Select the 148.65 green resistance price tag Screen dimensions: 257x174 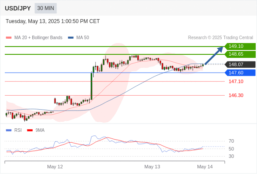240,54
